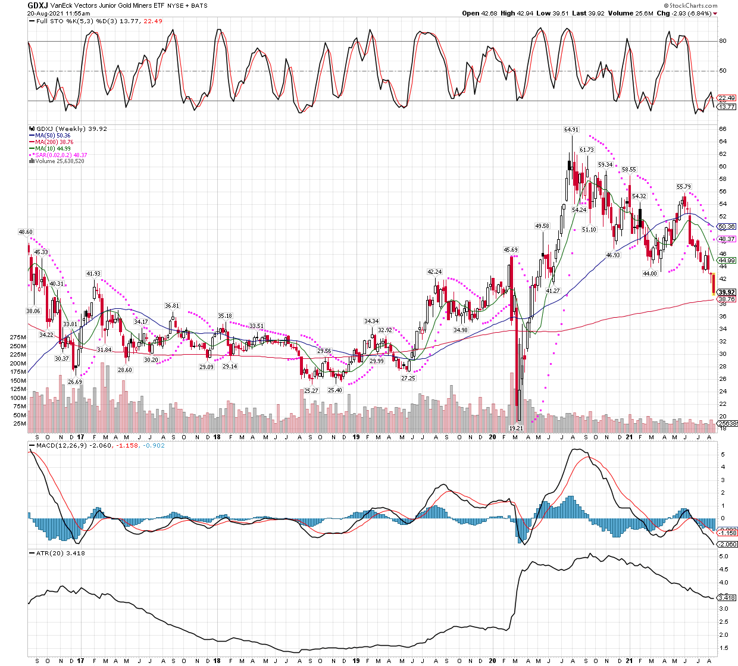Click the 45.33 price label
This screenshot has height=666, width=738.
40,252
